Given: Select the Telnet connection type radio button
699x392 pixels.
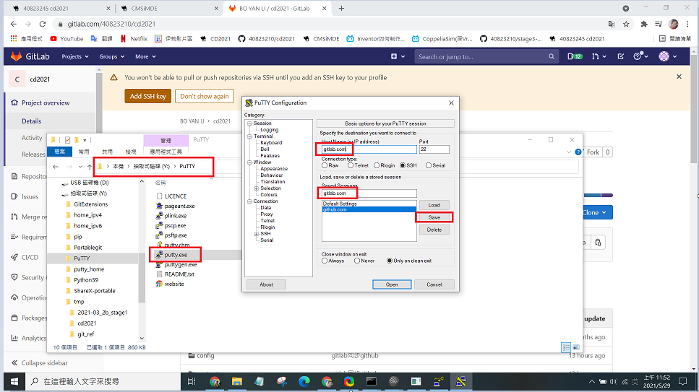Looking at the screenshot, I should pos(351,165).
